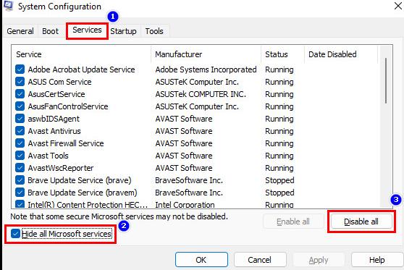
Task: Toggle the AvastWscReporter checkbox
Action: click(20, 168)
